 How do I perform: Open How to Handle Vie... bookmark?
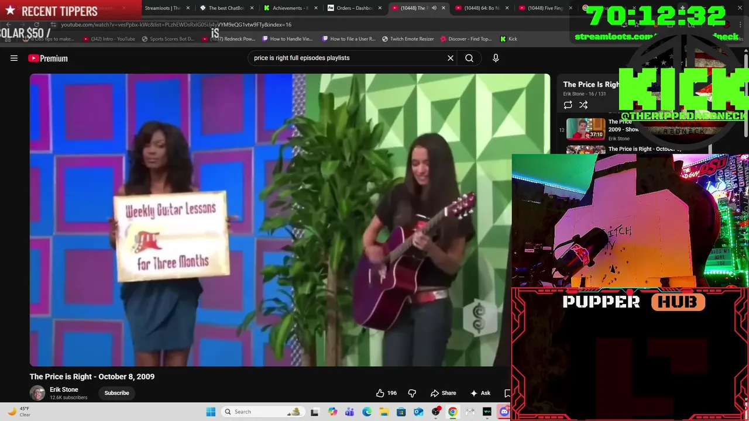pyautogui.click(x=287, y=39)
